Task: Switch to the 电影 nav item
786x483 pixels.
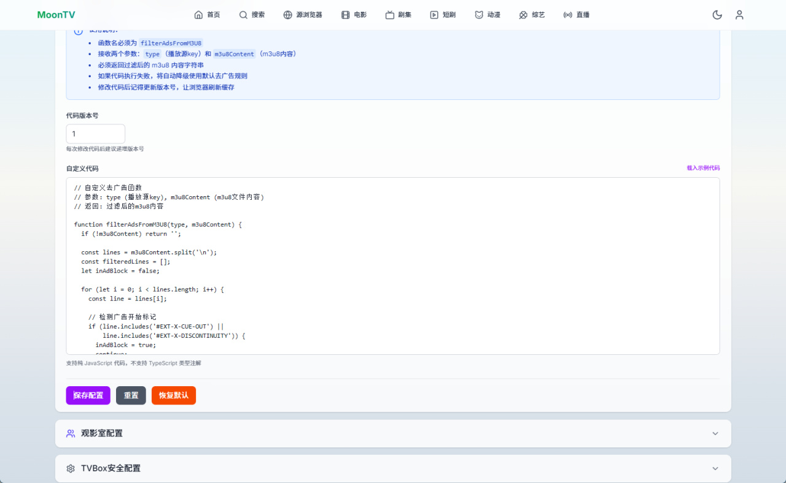Action: click(x=354, y=15)
